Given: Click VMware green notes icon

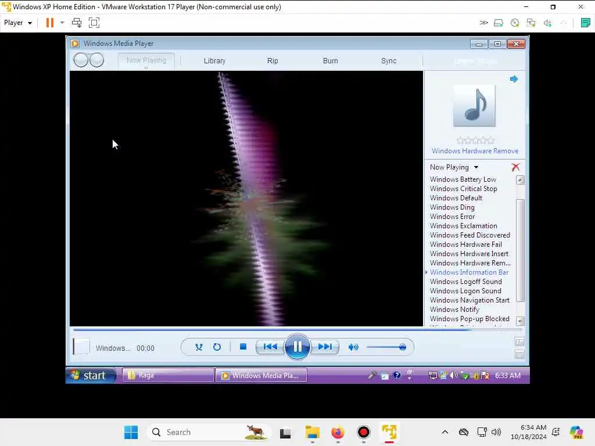Looking at the screenshot, I should [x=585, y=23].
